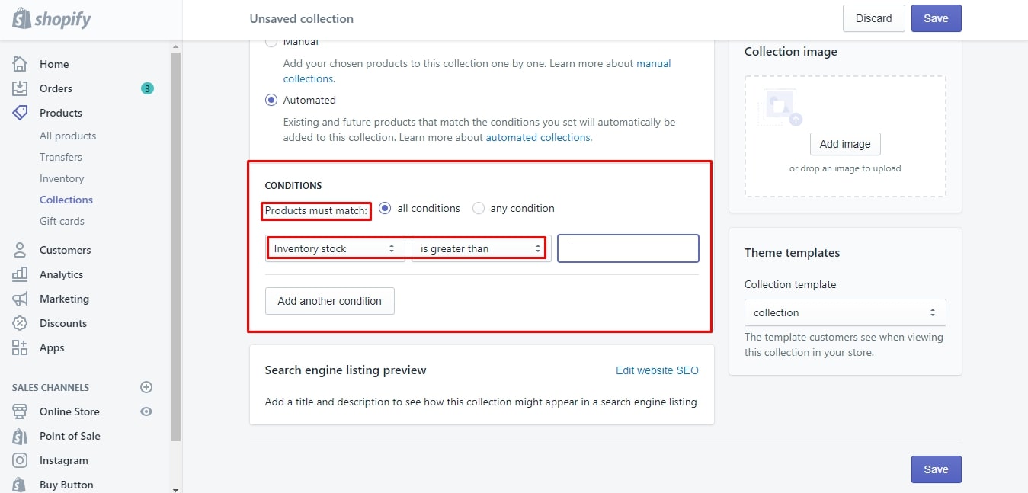Viewport: 1028px width, 493px height.
Task: Click the Customers person icon
Action: (x=20, y=250)
